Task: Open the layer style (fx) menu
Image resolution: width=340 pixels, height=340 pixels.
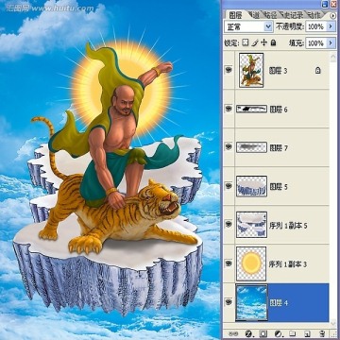Action: click(248, 333)
